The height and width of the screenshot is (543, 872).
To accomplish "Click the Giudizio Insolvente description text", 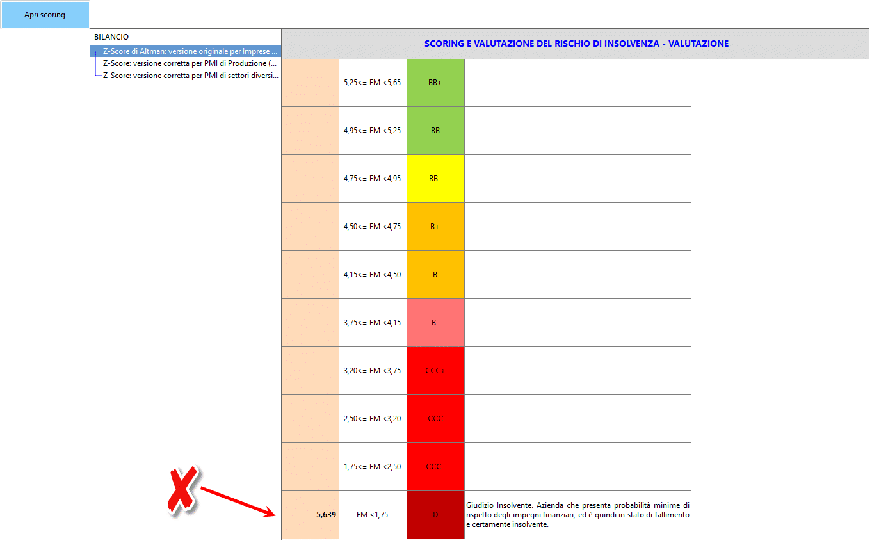I will tap(578, 515).
